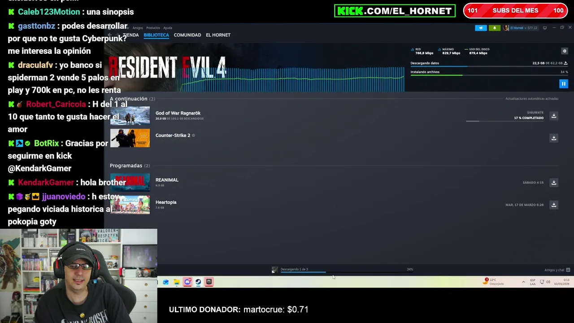Click 'A continuación (2)' section header
This screenshot has width=574, height=323.
tap(132, 99)
